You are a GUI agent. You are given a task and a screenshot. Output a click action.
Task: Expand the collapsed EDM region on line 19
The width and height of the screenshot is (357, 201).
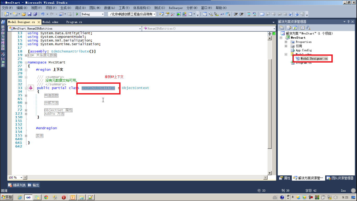tap(26, 55)
